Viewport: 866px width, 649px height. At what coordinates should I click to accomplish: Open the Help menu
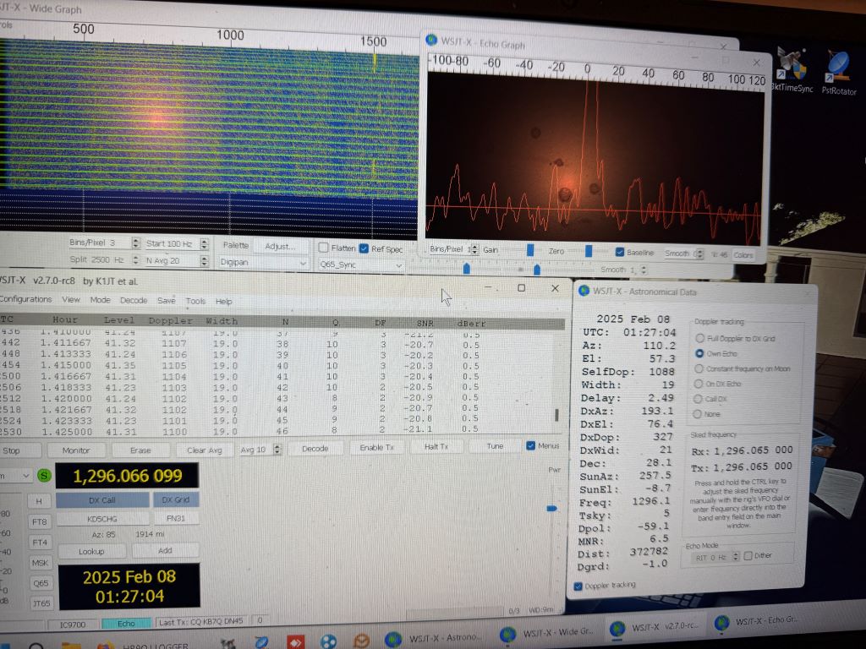tap(223, 302)
